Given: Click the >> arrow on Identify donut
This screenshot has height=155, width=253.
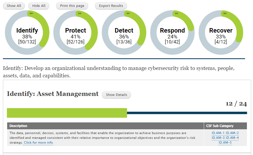Looking at the screenshot, I should [31, 13].
